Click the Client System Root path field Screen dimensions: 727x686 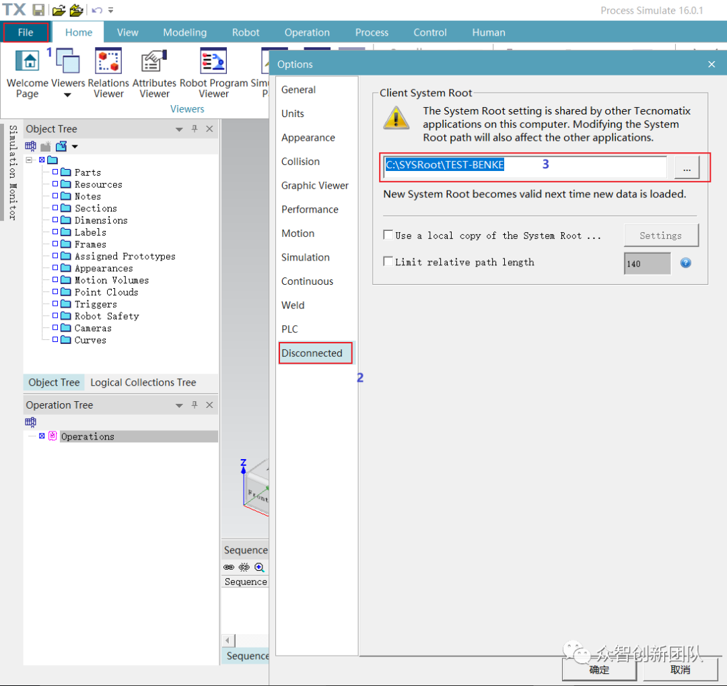pyautogui.click(x=525, y=166)
